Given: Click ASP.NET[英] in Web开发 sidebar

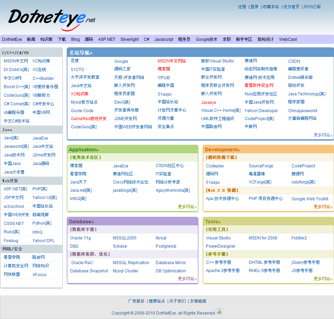Looking at the screenshot, I should (x=15, y=189).
